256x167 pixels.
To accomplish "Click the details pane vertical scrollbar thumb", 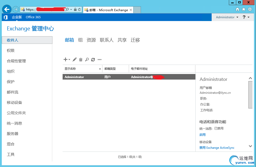I will (250, 95).
